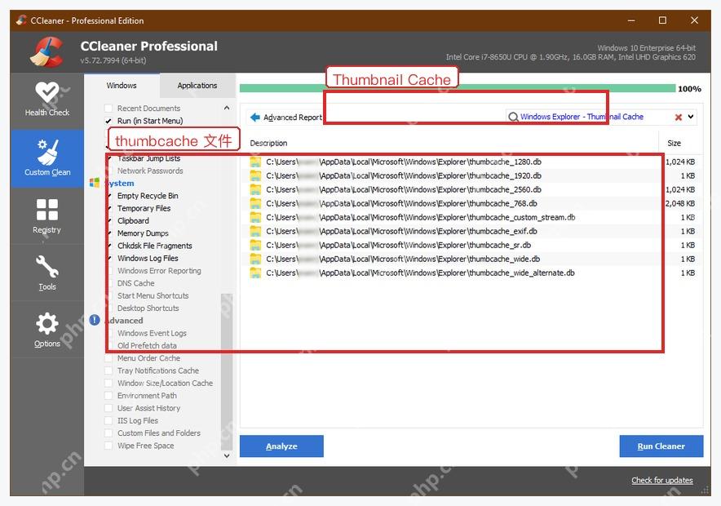Enable the User Assist History checkbox
The height and width of the screenshot is (506, 721).
click(x=108, y=408)
